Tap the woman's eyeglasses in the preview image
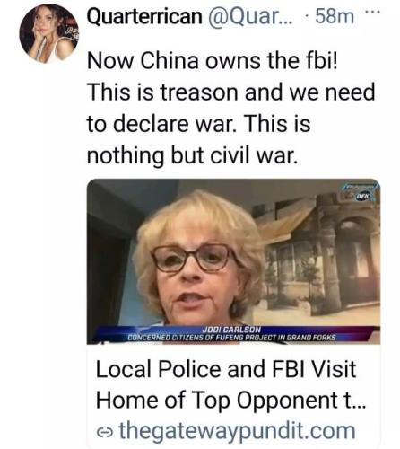Screen dimensions: 400x449 pos(194,258)
